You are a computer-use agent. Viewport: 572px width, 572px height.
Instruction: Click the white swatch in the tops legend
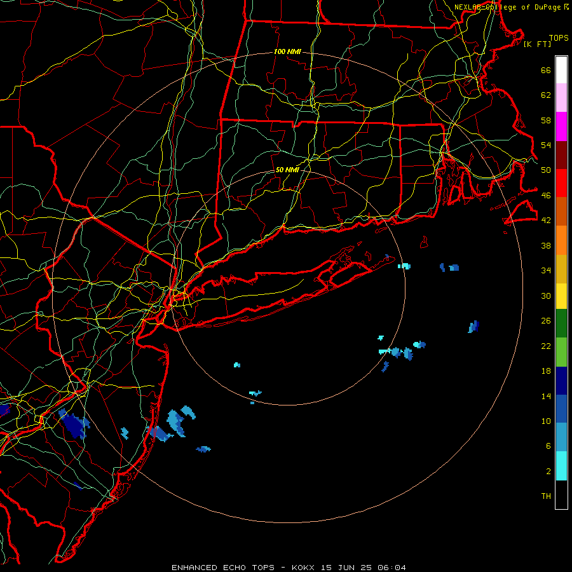(561, 70)
